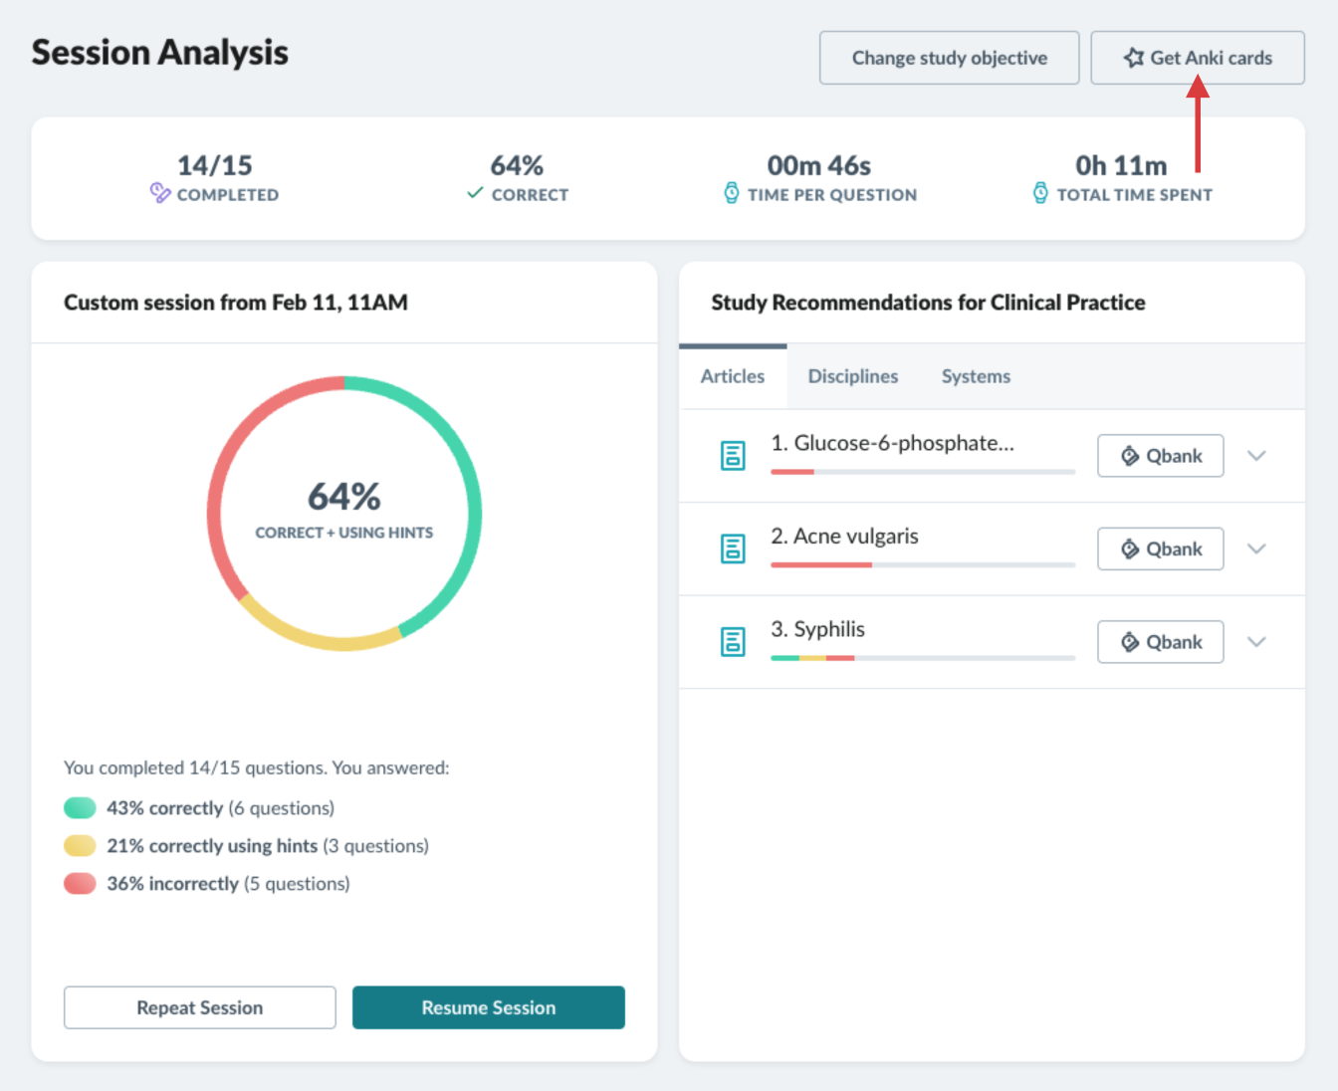Click the article icon for Syphilis
1338x1091 pixels.
pos(733,642)
